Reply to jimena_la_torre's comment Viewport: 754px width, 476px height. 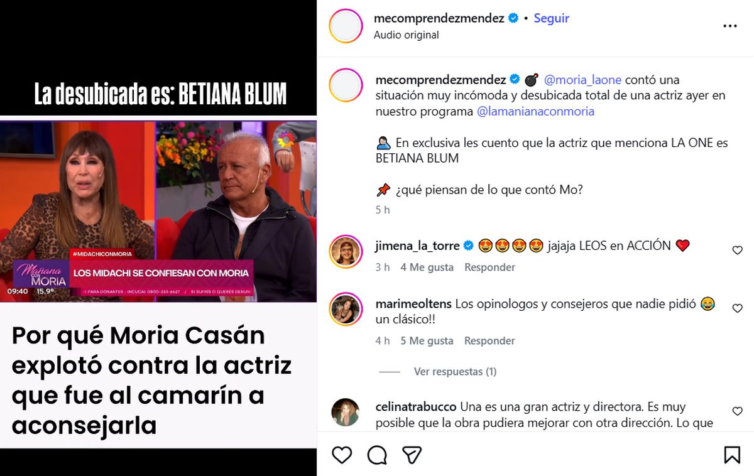pos(489,267)
